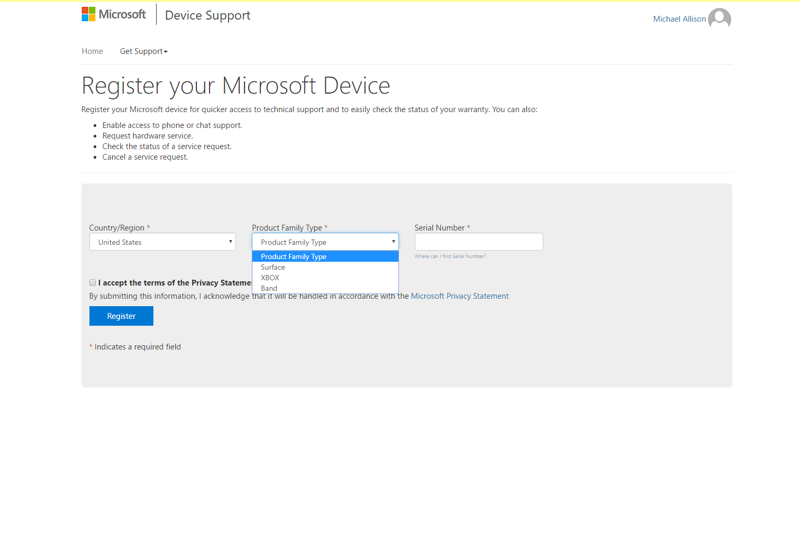
Task: Choose Band from the product list
Action: coord(325,288)
